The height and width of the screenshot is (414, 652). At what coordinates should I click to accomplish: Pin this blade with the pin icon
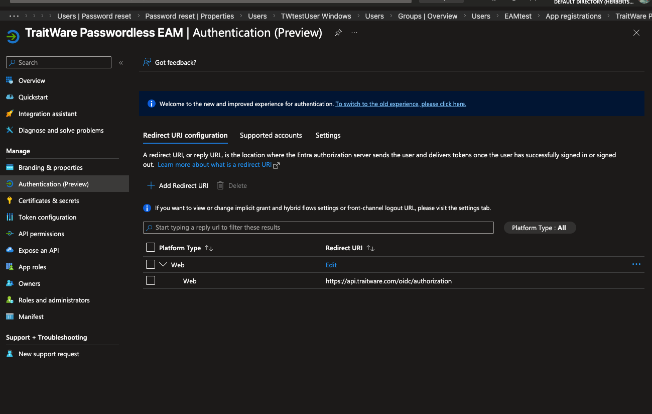tap(338, 33)
